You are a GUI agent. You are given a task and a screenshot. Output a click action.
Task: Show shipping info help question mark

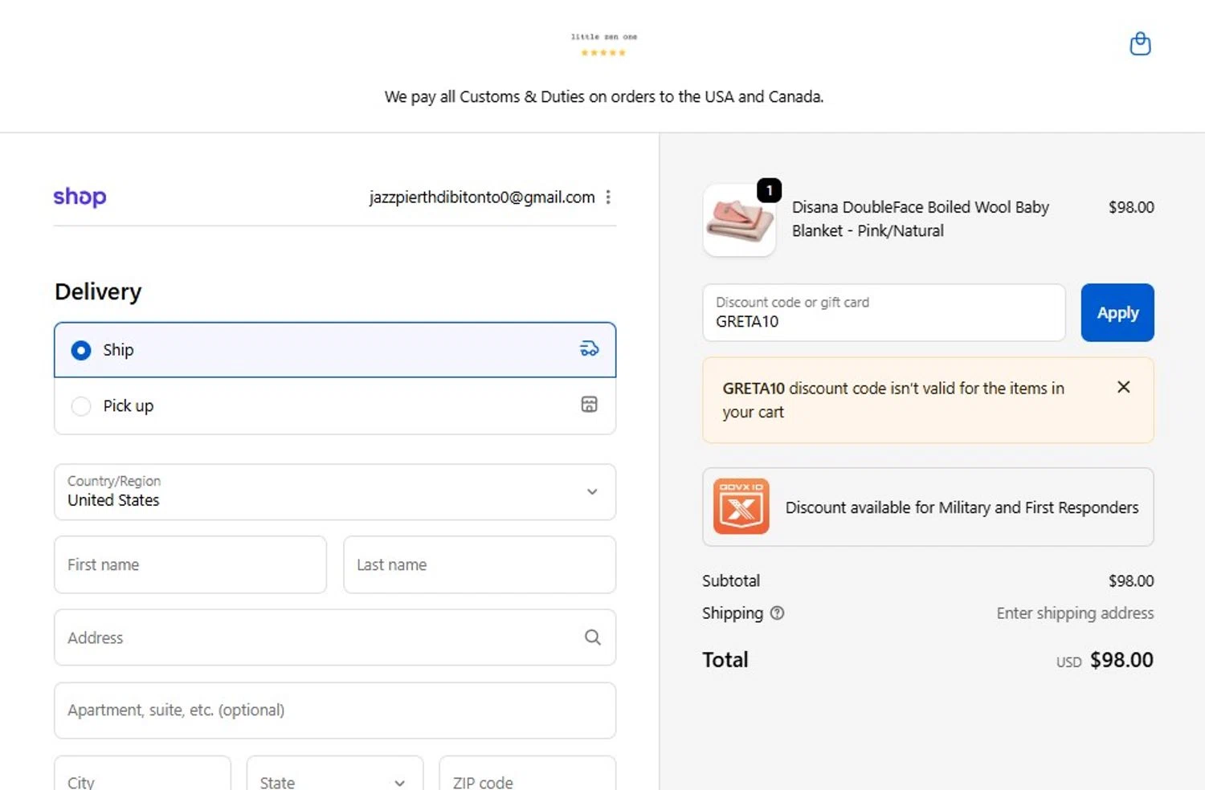pyautogui.click(x=777, y=613)
